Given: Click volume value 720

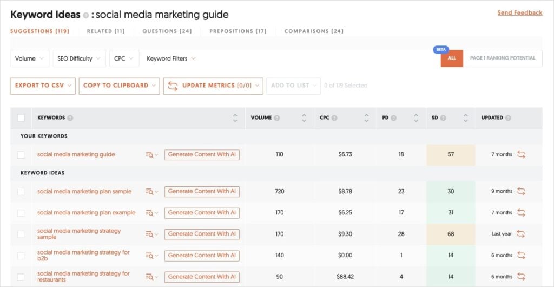Looking at the screenshot, I should [x=280, y=192].
